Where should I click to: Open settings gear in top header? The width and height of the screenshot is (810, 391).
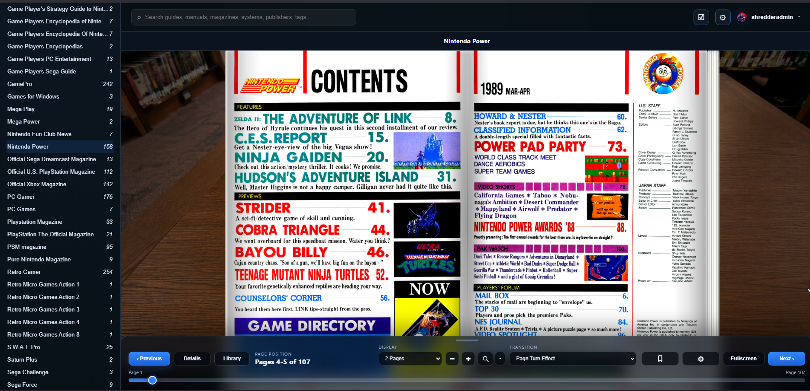723,17
